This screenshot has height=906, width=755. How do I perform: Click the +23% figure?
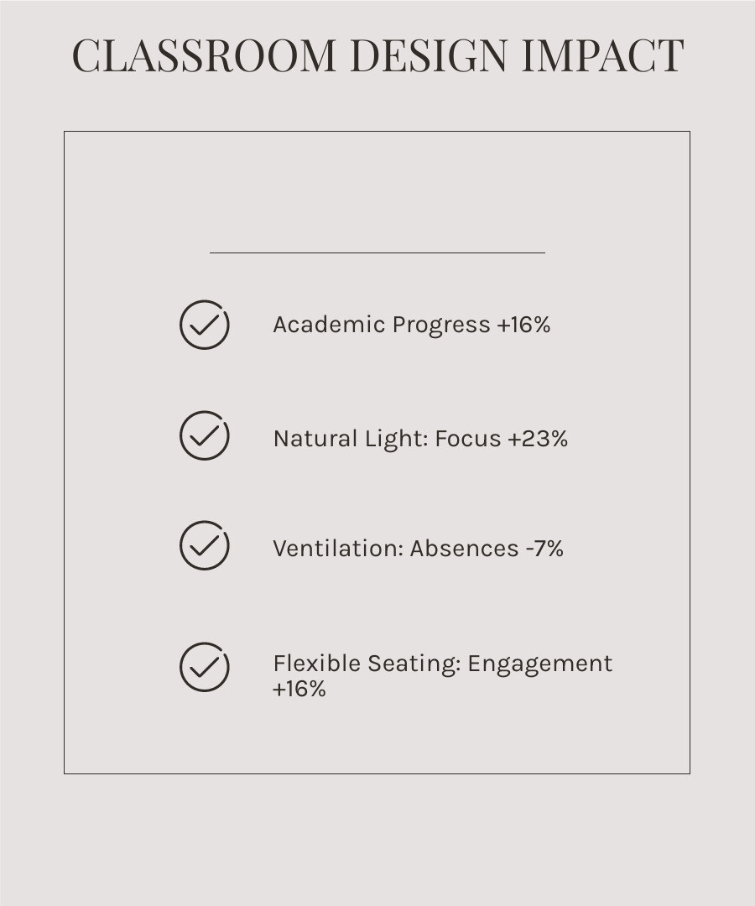tap(538, 439)
